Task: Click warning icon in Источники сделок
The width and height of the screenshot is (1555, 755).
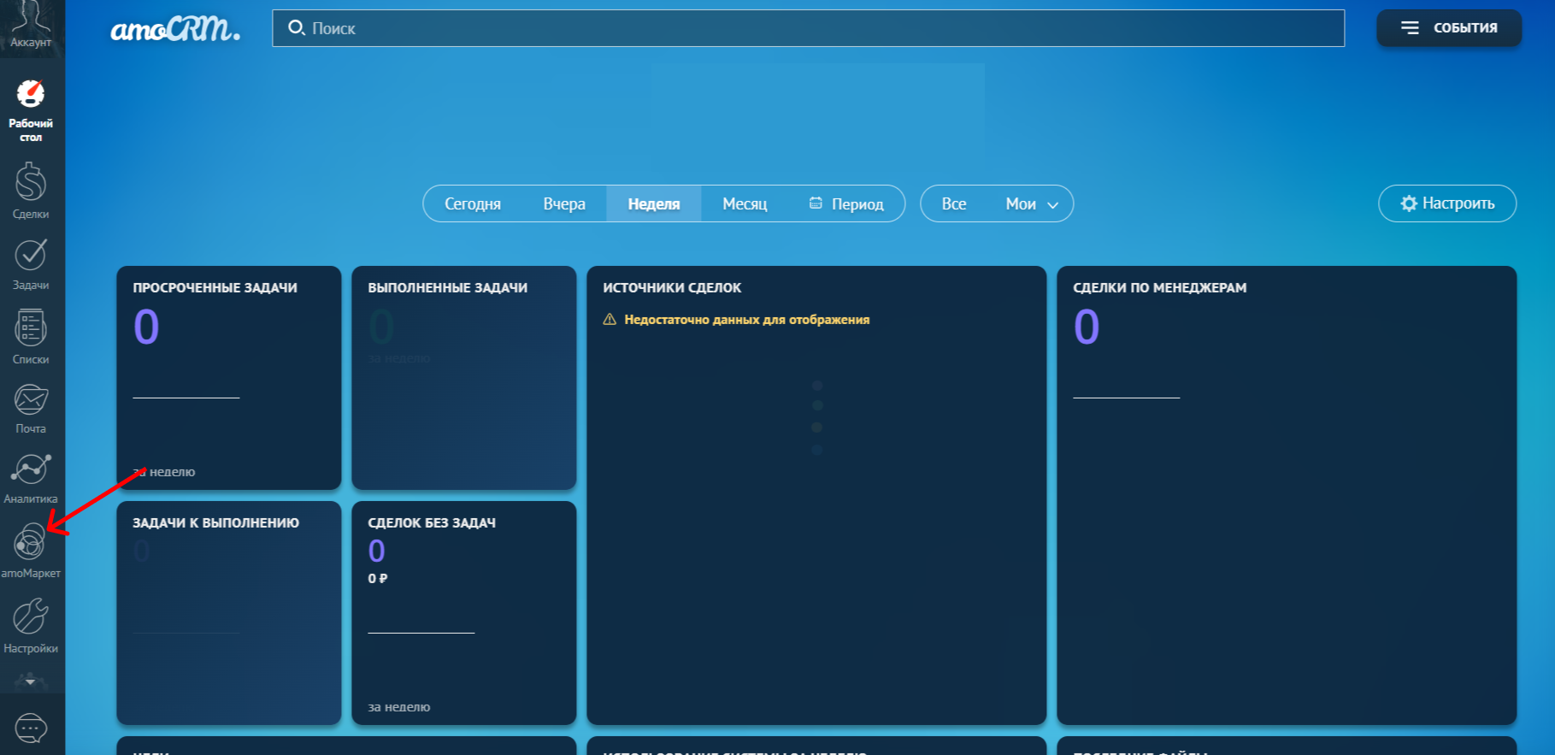Action: tap(610, 319)
